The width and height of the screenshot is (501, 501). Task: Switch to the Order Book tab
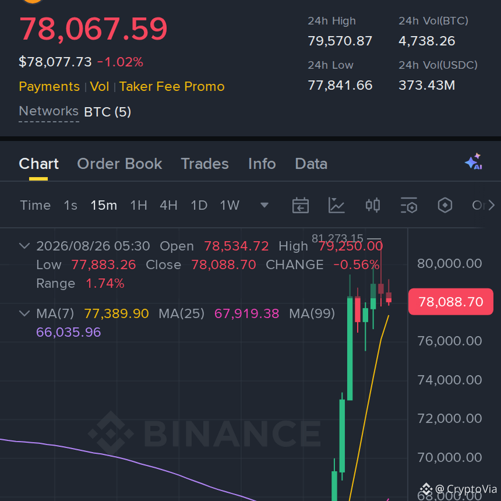point(120,164)
